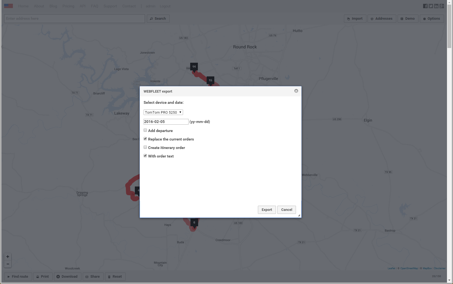The width and height of the screenshot is (453, 284).
Task: Zoom in on the map
Action: click(x=8, y=257)
